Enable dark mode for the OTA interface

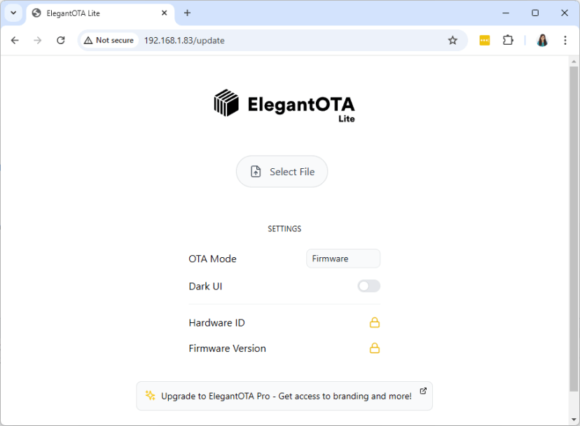pyautogui.click(x=368, y=286)
